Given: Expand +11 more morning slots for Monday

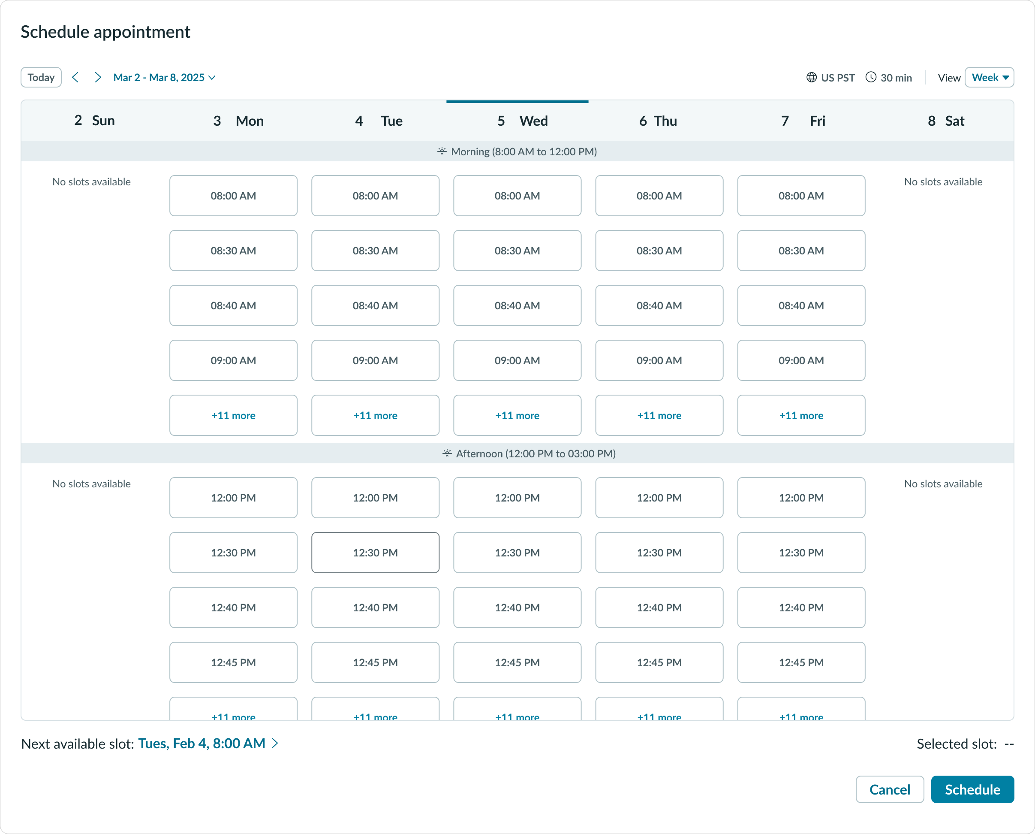Looking at the screenshot, I should point(233,416).
